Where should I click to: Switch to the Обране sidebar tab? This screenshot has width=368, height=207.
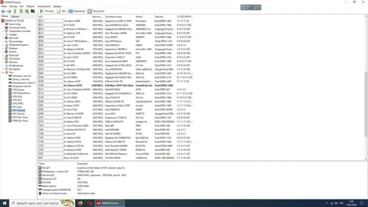(x=15, y=16)
